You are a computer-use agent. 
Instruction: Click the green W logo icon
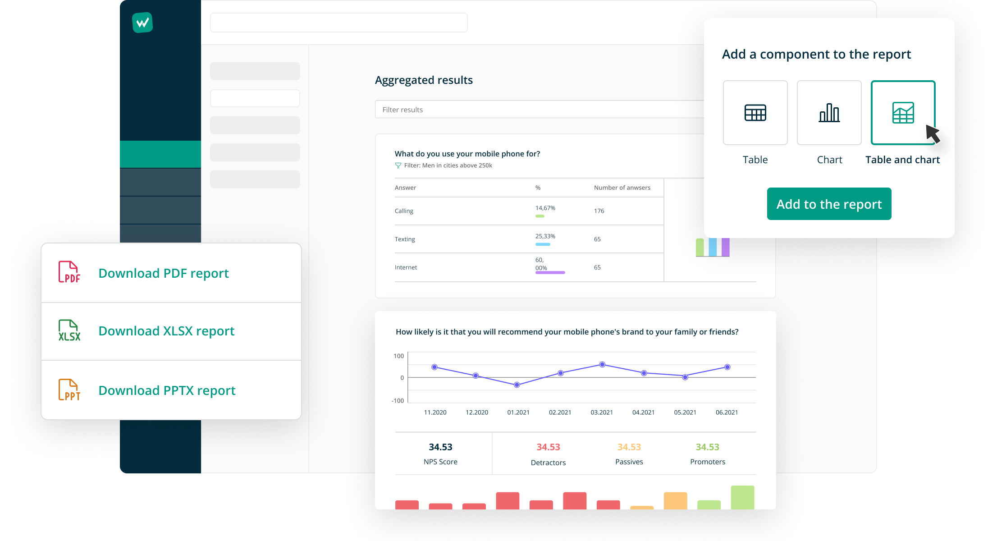pyautogui.click(x=142, y=23)
